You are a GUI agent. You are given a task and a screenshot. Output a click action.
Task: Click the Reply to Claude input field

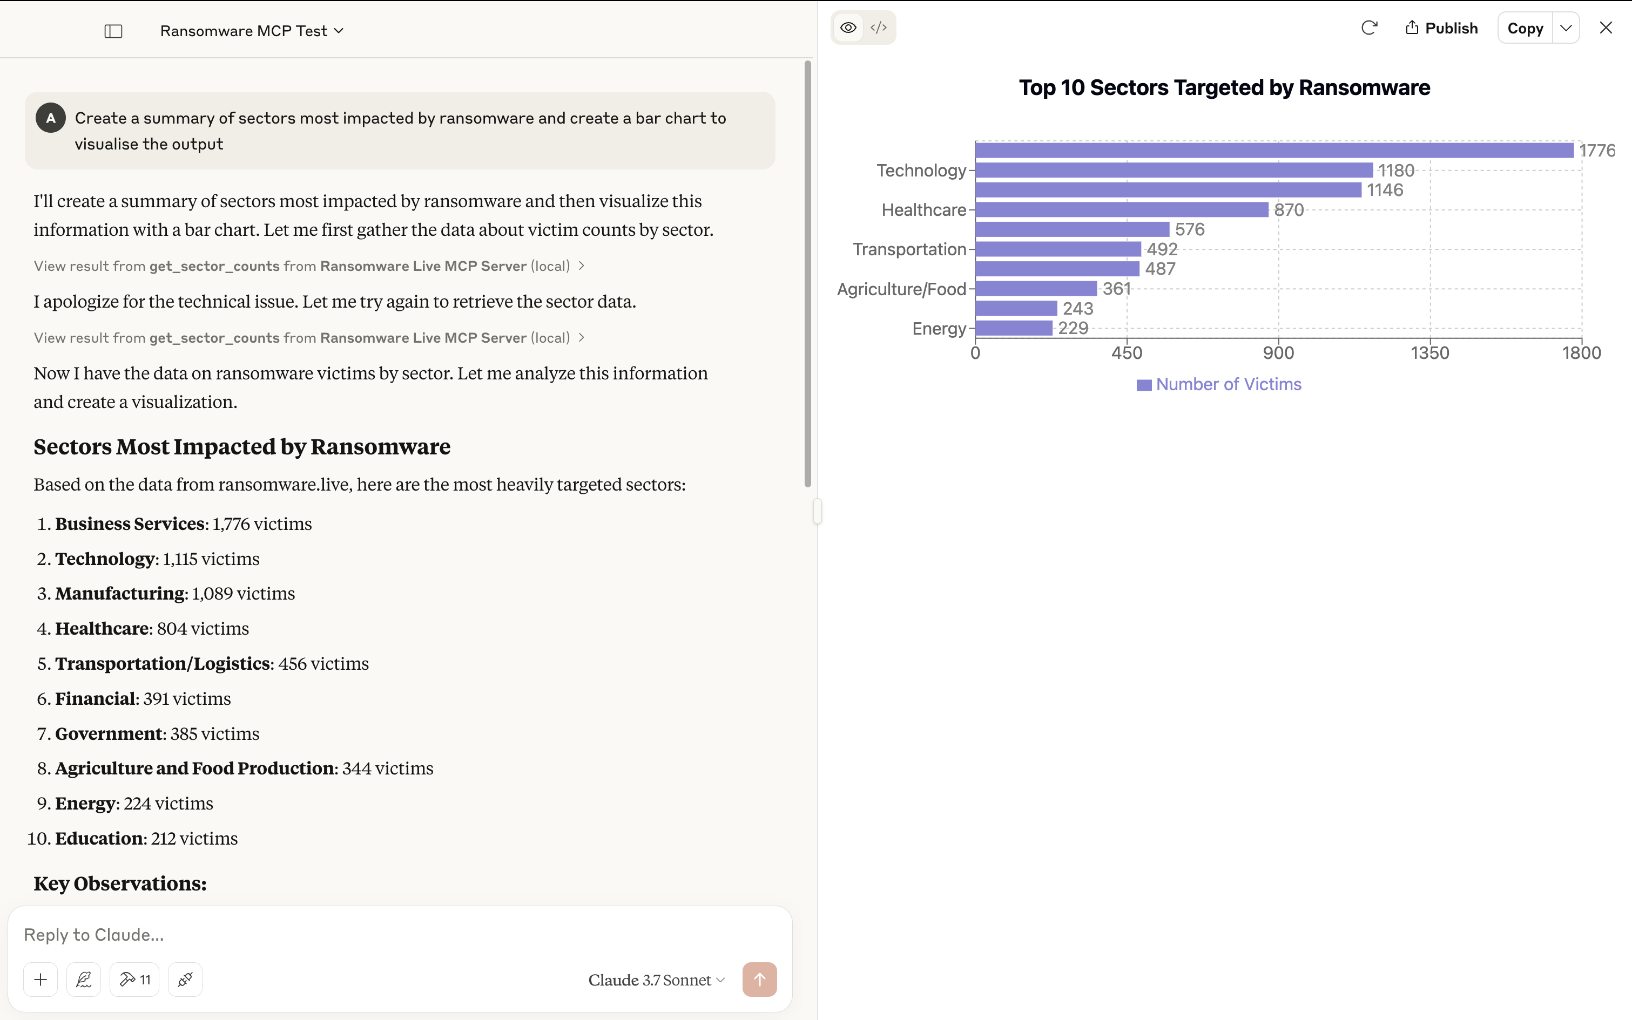(400, 934)
